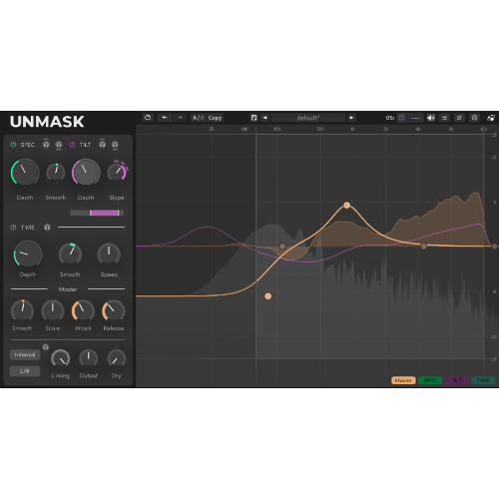Click the Master Release knob
Image resolution: width=499 pixels, height=499 pixels.
pyautogui.click(x=114, y=311)
